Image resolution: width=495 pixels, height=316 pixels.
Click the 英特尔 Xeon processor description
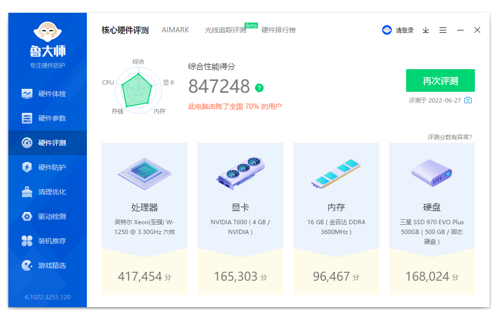point(144,227)
